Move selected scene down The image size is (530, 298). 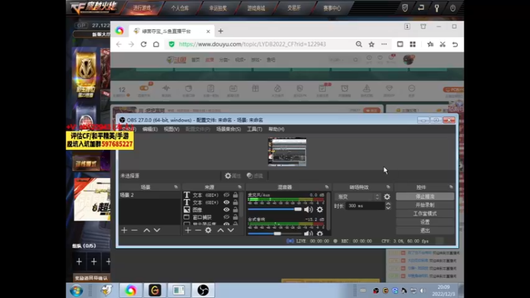coord(157,230)
